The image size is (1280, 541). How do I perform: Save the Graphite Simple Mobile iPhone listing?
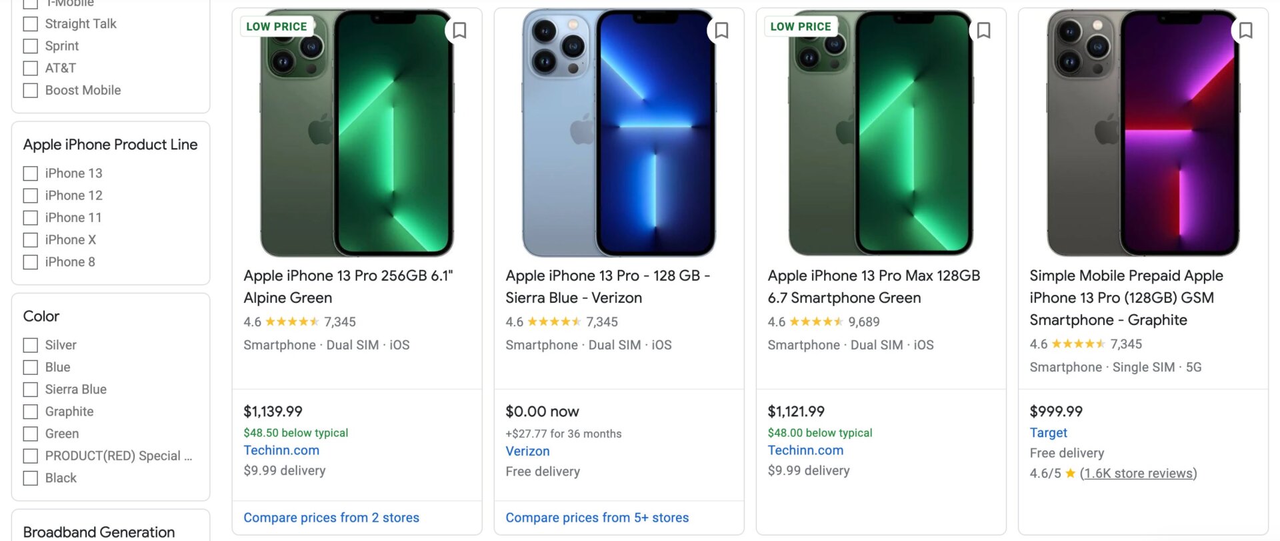1245,30
